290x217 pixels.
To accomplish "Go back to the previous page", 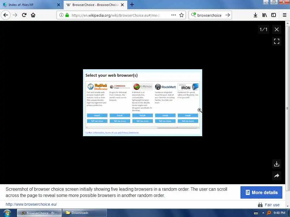I will 6,15.
